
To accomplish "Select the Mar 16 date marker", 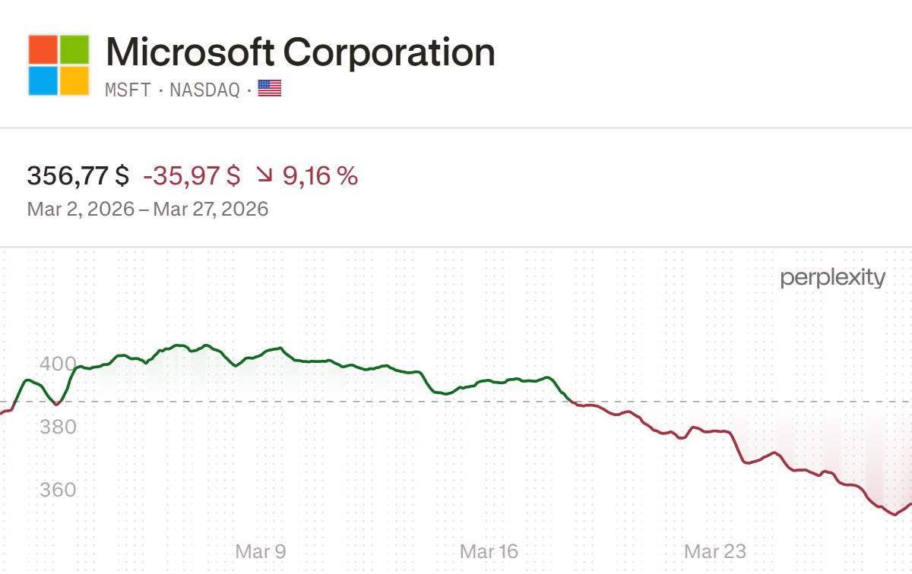I will pyautogui.click(x=489, y=551).
